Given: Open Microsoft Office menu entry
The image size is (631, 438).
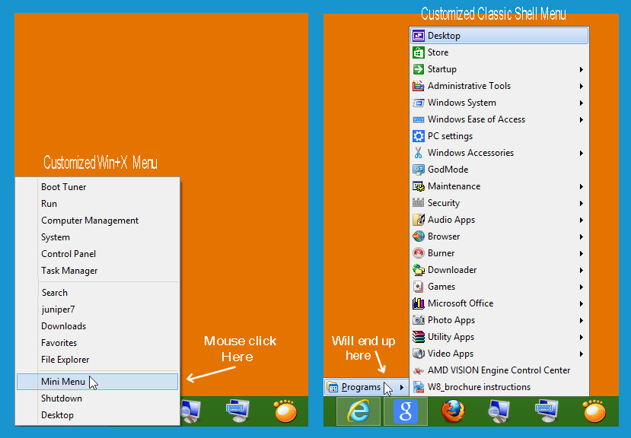Looking at the screenshot, I should click(461, 303).
